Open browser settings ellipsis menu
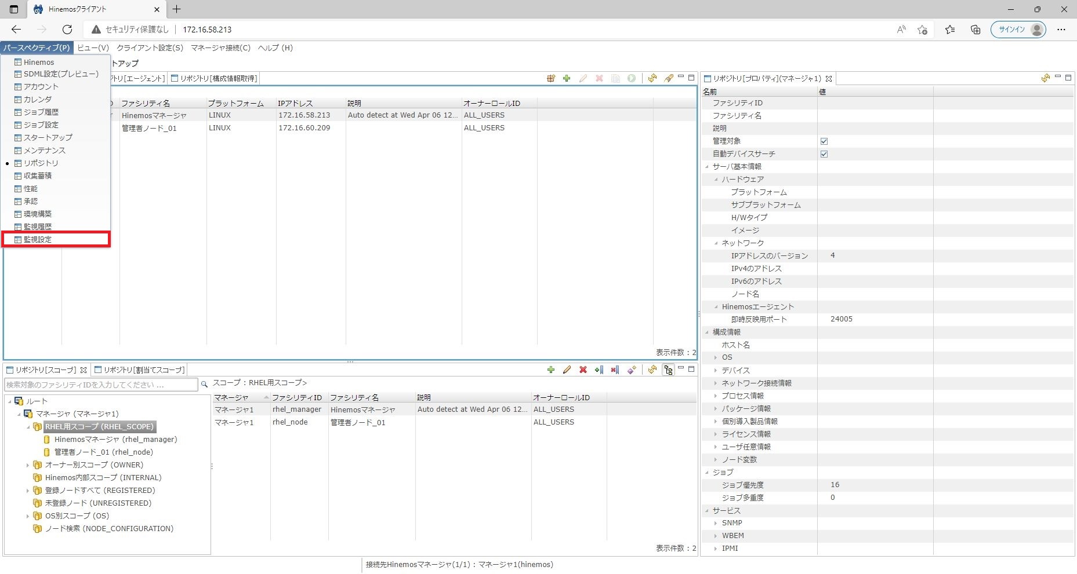The width and height of the screenshot is (1077, 574). click(x=1061, y=30)
